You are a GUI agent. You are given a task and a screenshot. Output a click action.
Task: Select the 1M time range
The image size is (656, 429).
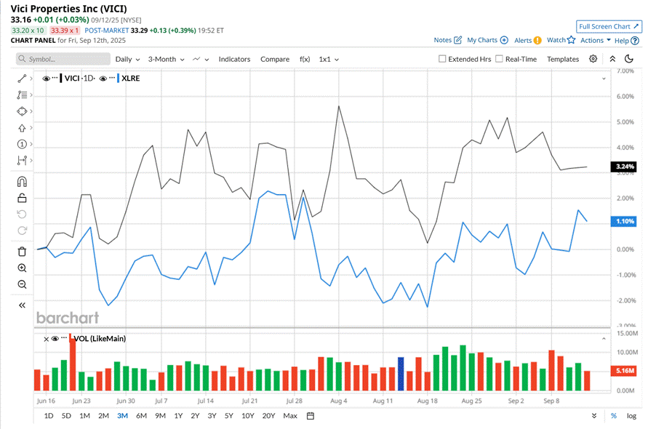point(84,416)
